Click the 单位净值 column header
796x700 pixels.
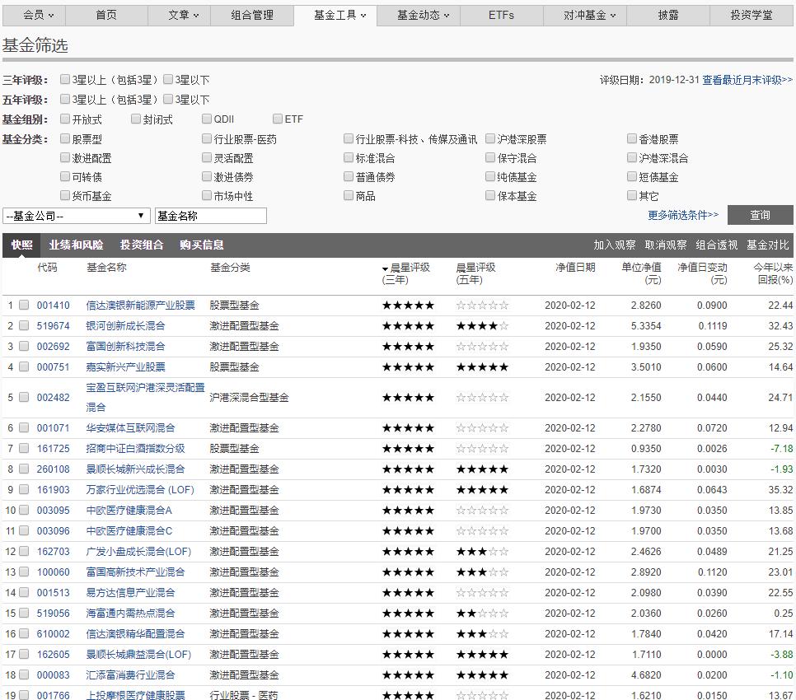(x=641, y=273)
